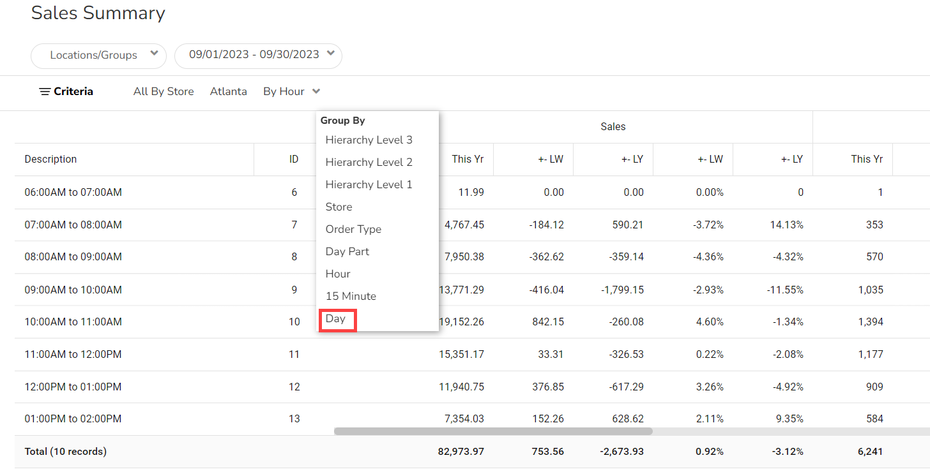Select Hour in Group By menu
Screen dimensions: 930x474
(x=338, y=274)
